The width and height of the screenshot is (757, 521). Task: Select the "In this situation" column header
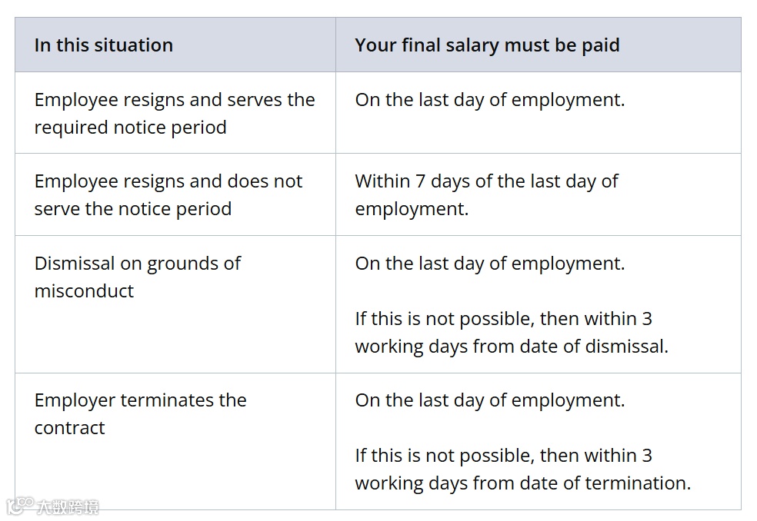[104, 45]
